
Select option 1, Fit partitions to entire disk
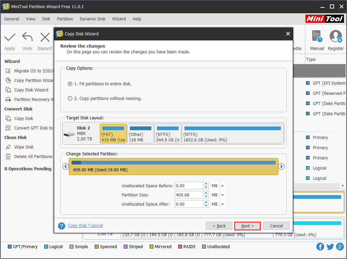point(70,84)
